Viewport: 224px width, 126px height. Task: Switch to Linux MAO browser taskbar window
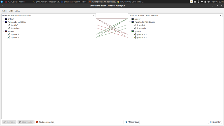coord(131,2)
